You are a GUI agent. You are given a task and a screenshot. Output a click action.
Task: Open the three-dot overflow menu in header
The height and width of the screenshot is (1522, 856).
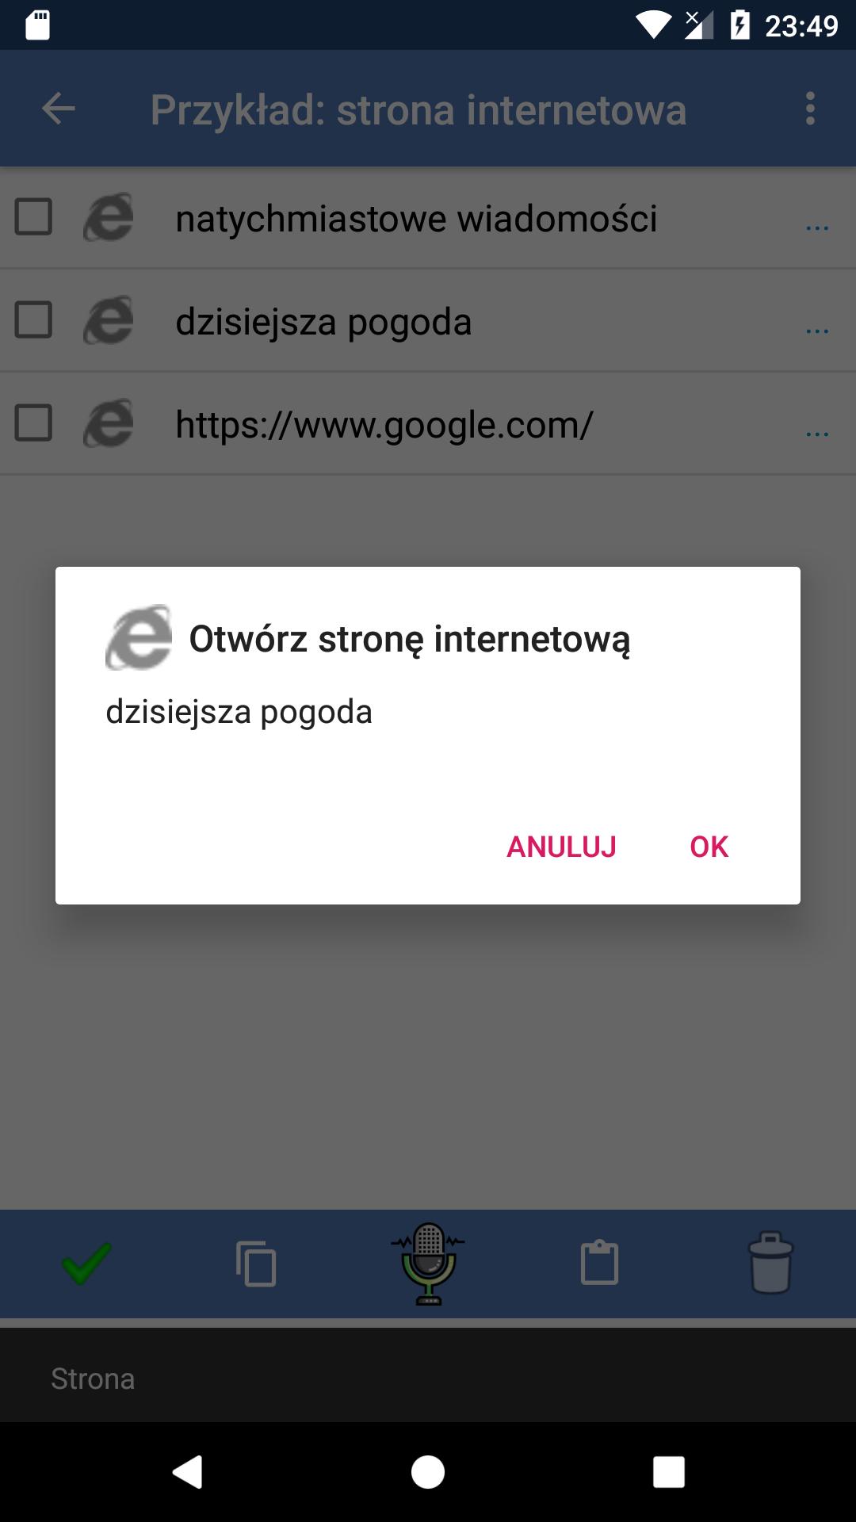pos(810,109)
